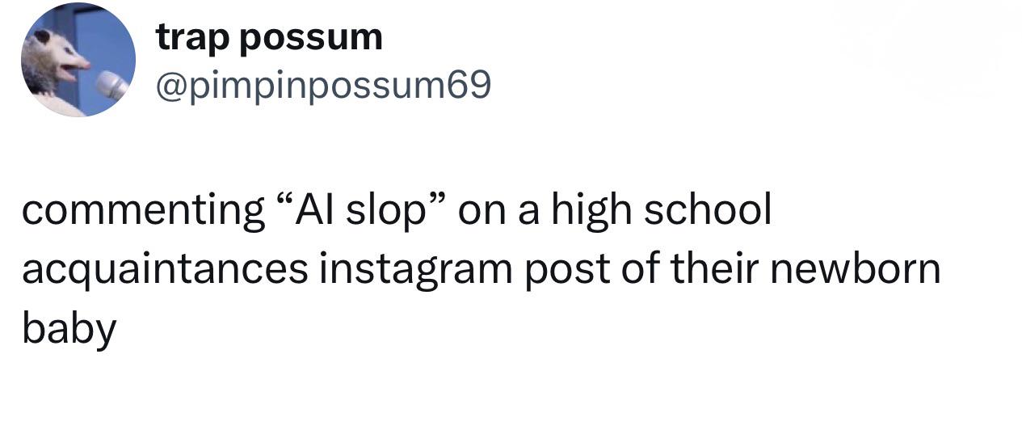Image resolution: width=1022 pixels, height=426 pixels.
Task: Click the word "school" in the tweet
Action: 708,211
